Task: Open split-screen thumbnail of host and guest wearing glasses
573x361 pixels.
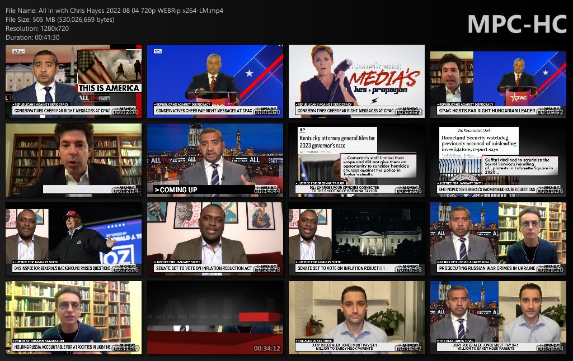Action: tap(498, 239)
